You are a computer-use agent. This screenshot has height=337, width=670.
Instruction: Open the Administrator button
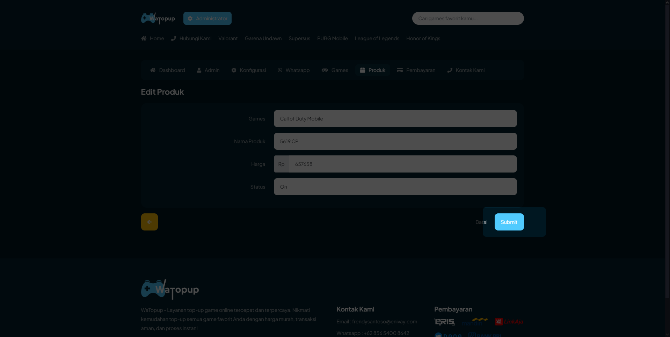pos(207,19)
